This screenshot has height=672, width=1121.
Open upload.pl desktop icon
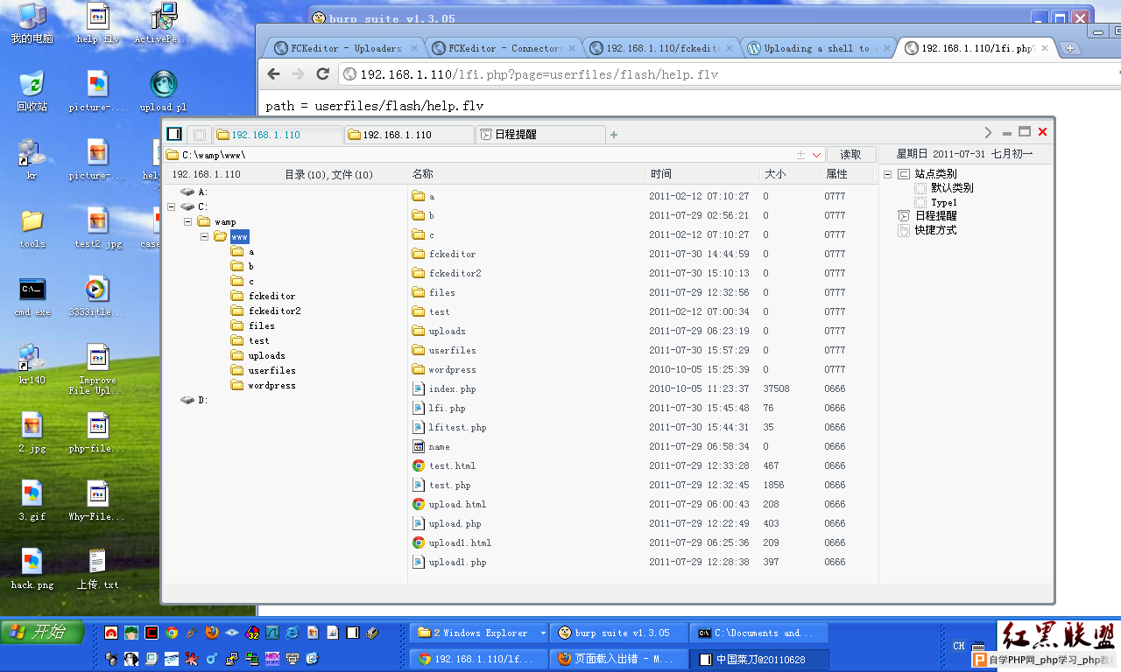tap(163, 91)
